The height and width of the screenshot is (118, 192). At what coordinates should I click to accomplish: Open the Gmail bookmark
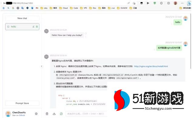37,8
